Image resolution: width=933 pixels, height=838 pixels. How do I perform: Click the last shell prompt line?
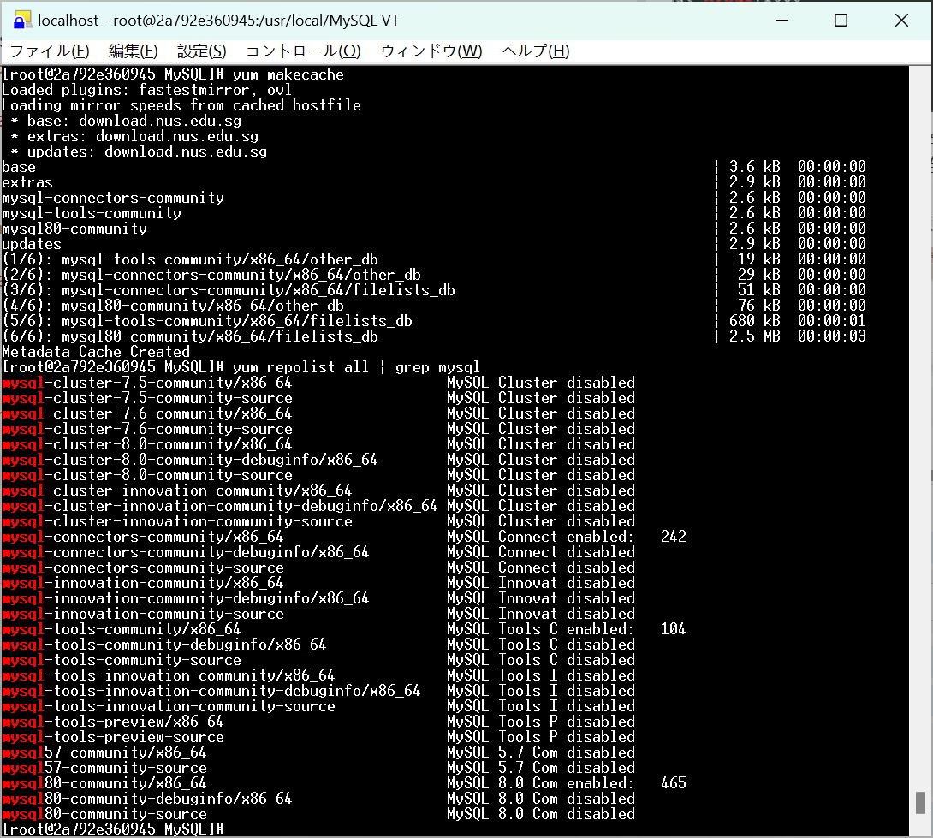click(x=113, y=829)
